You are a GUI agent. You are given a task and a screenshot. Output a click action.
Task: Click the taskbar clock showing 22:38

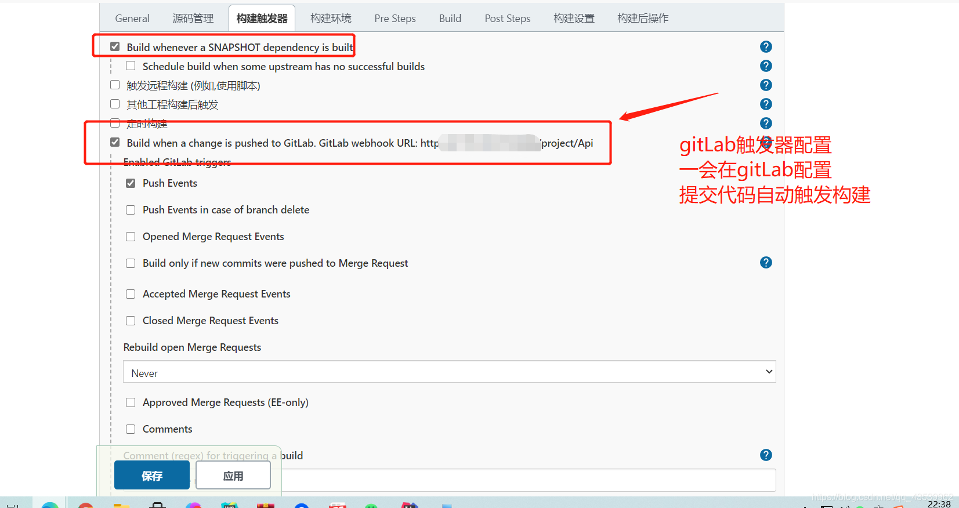[939, 504]
